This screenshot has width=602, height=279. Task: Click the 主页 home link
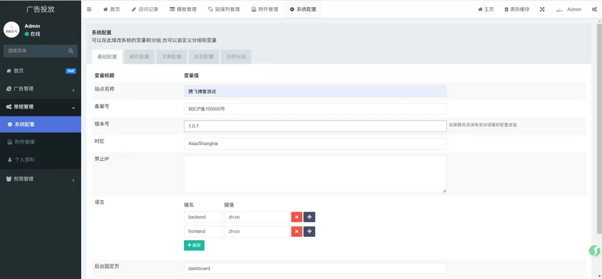486,9
